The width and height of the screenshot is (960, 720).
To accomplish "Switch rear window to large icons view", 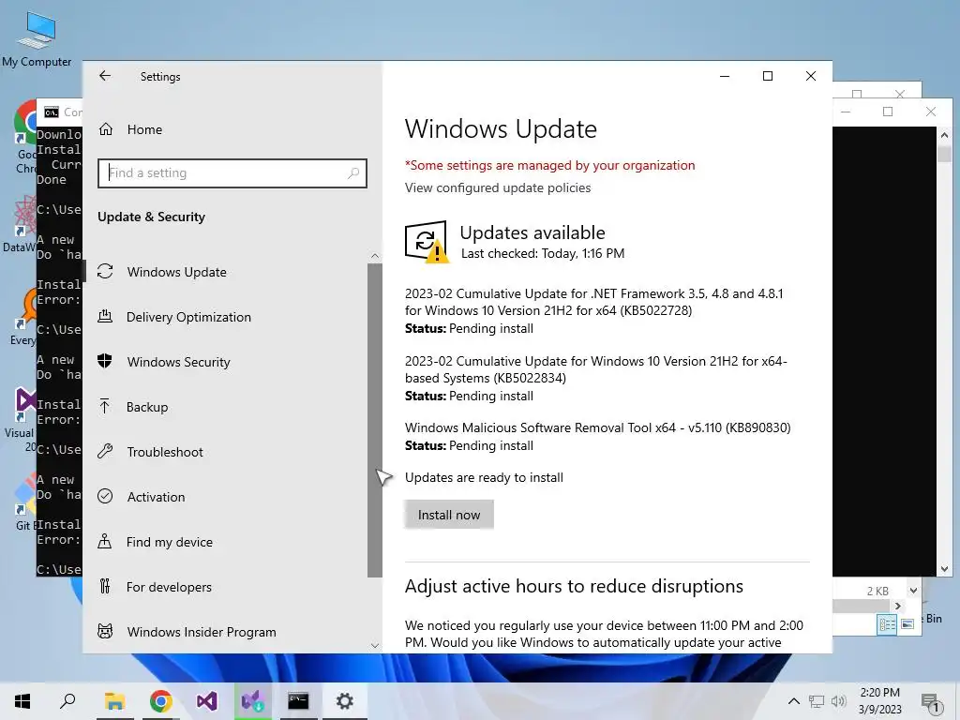I will tap(907, 623).
